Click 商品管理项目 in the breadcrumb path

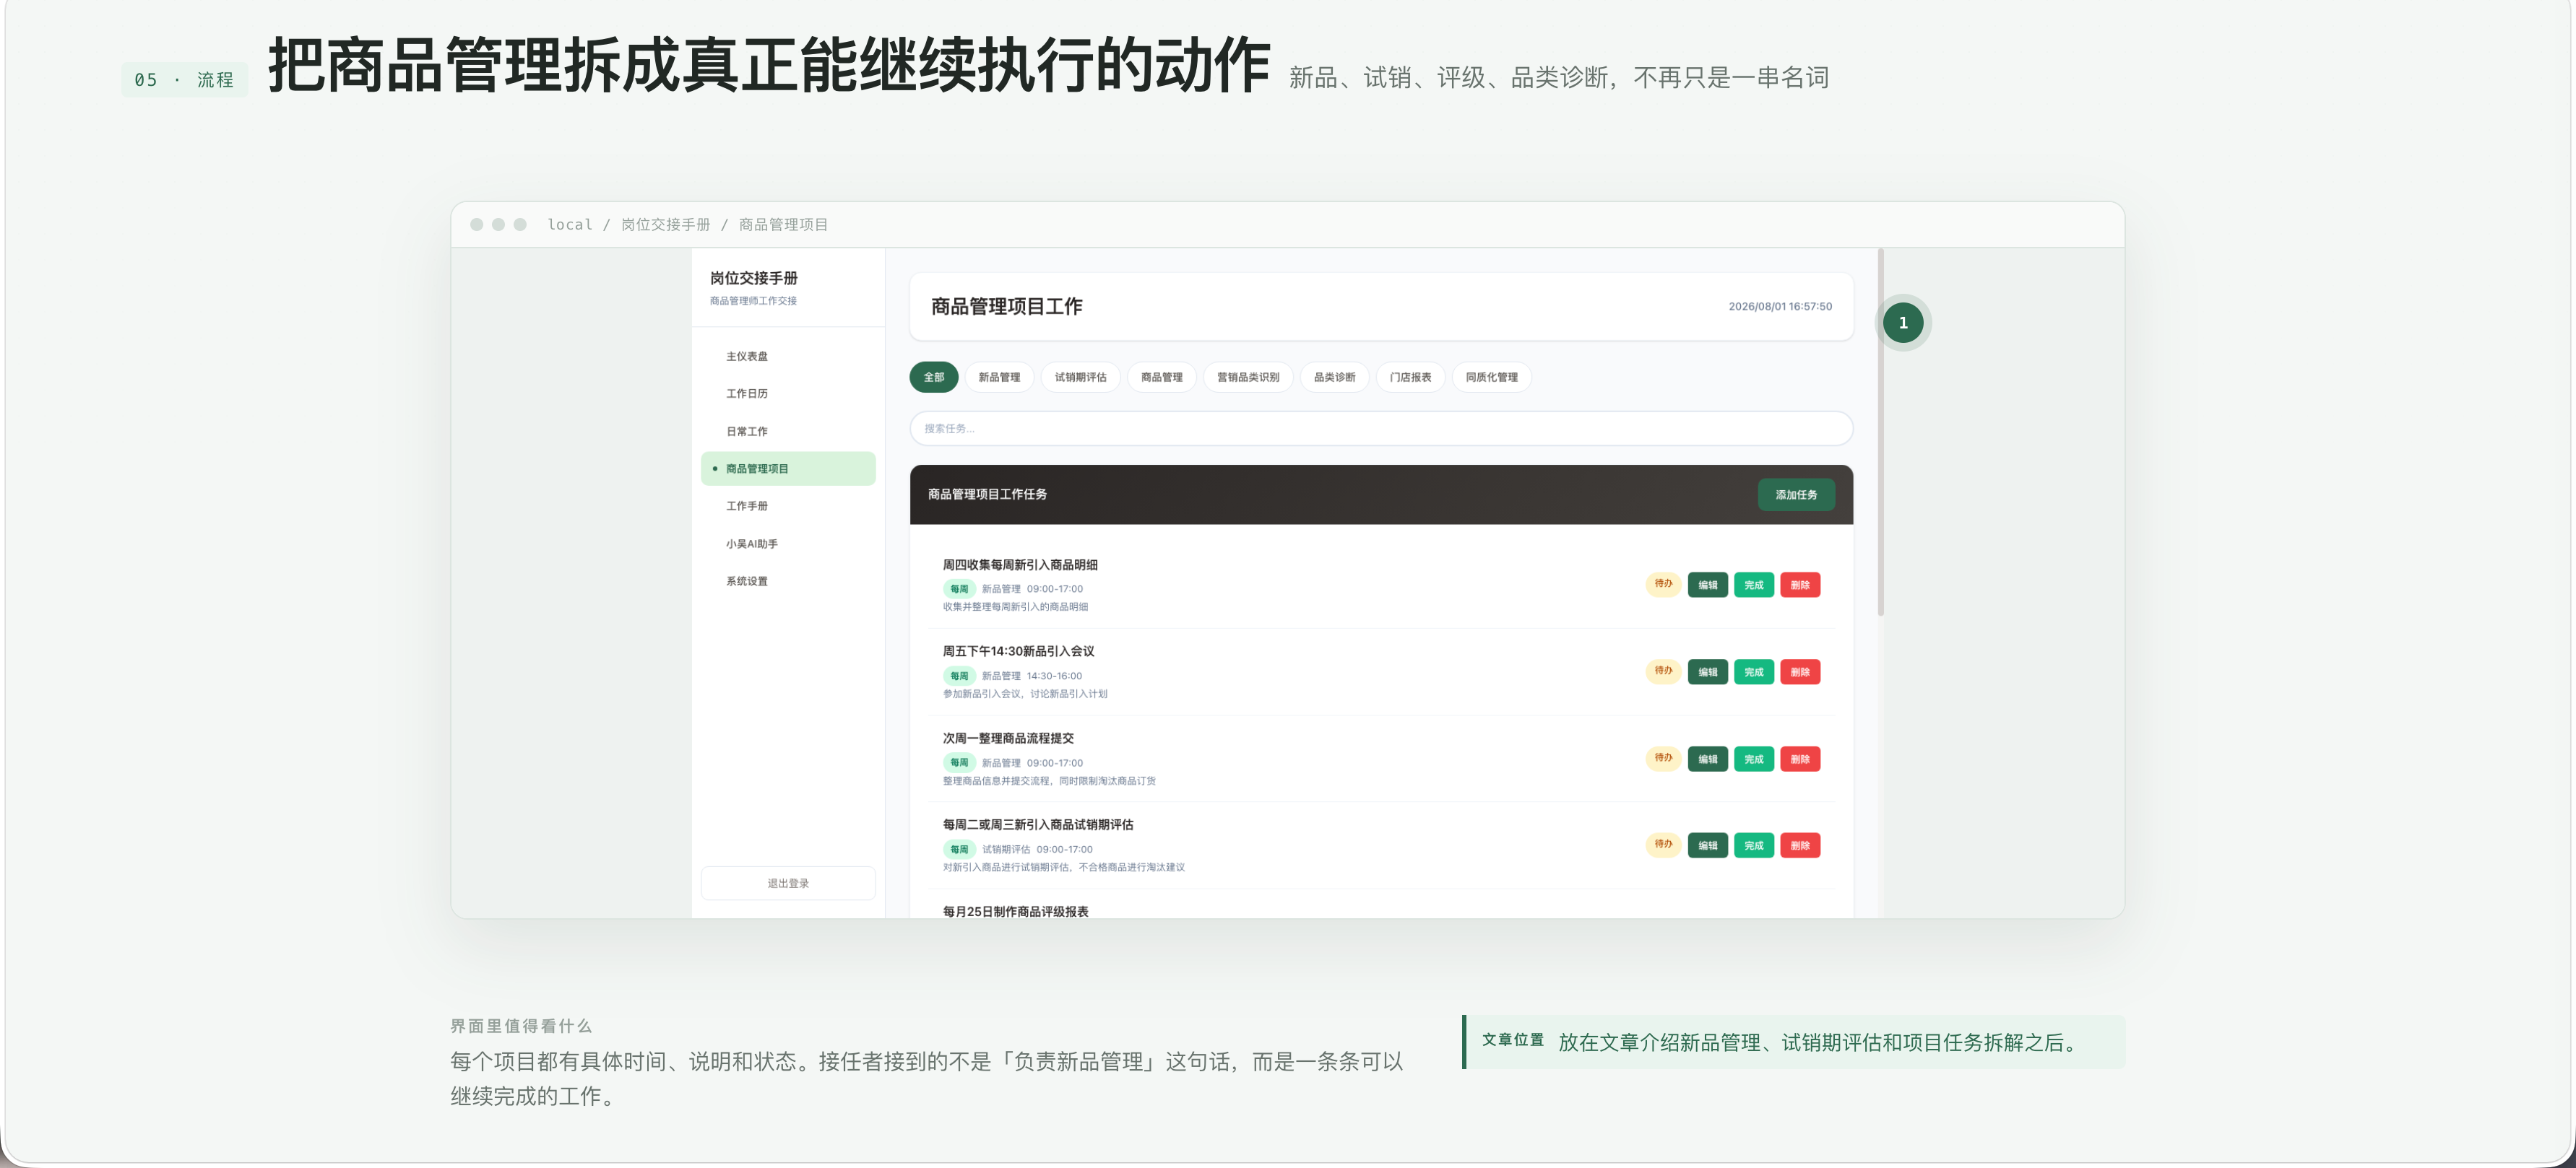[782, 225]
